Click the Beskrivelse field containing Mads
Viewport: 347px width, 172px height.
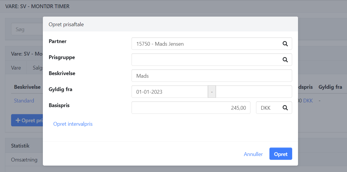pyautogui.click(x=211, y=76)
